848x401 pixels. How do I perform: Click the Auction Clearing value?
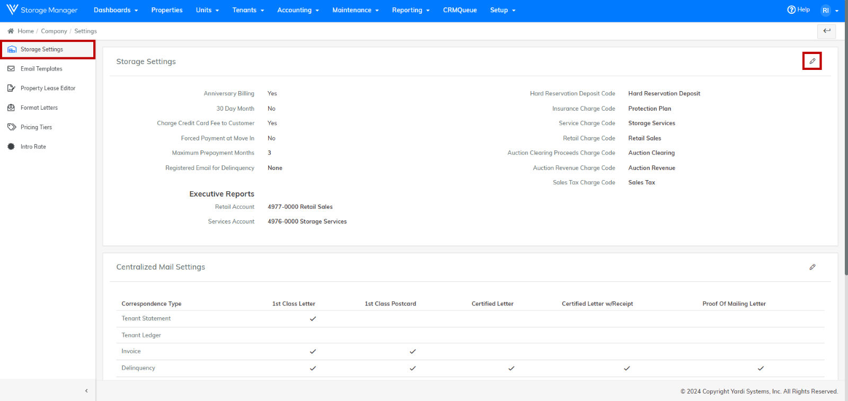coord(651,153)
